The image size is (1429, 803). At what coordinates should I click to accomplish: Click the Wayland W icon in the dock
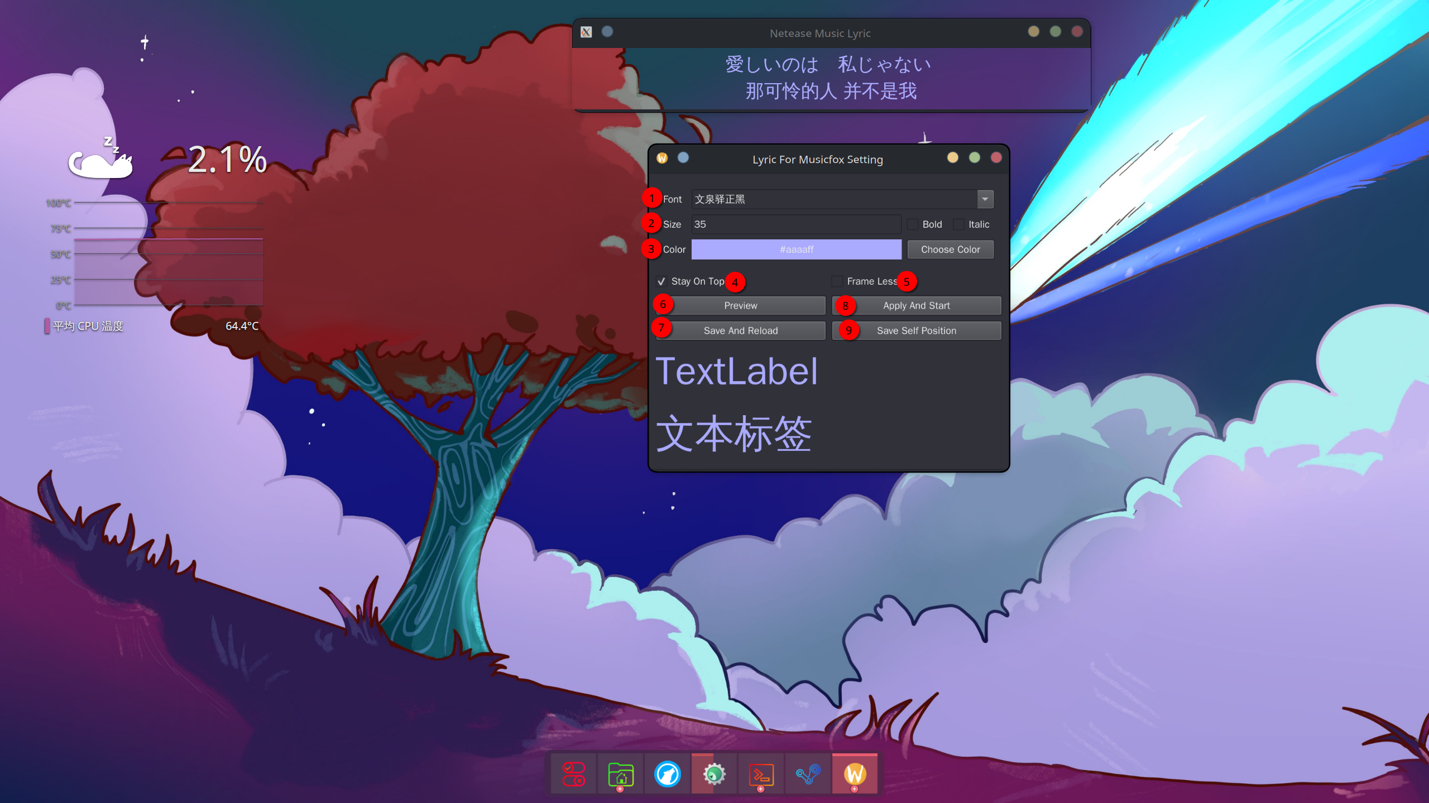pyautogui.click(x=855, y=774)
